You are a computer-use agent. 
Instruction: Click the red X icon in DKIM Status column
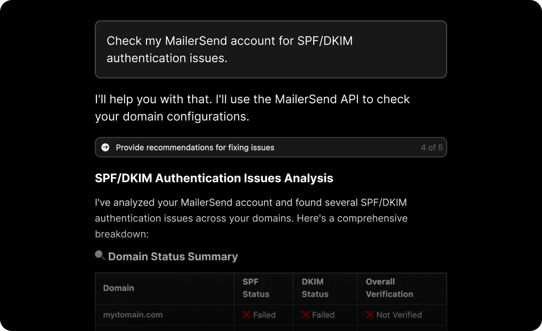click(x=306, y=315)
